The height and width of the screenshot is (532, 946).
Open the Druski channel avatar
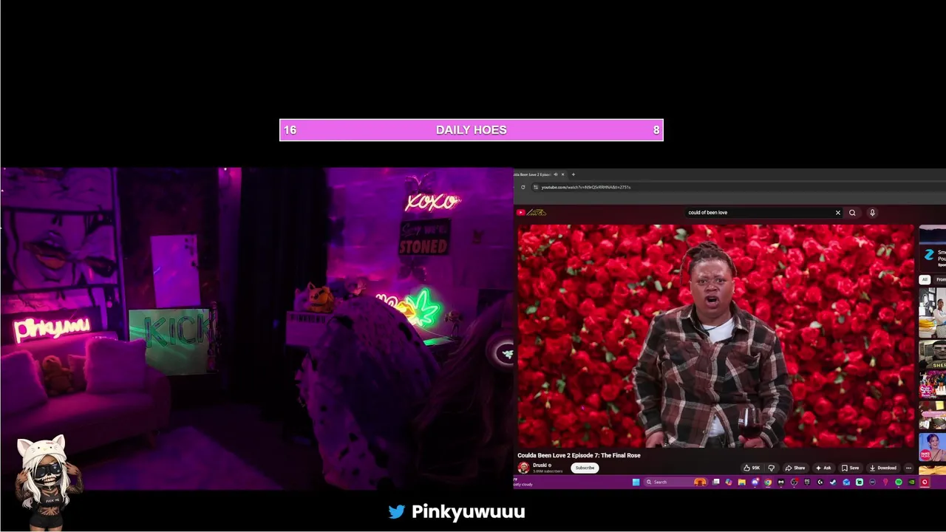pyautogui.click(x=523, y=468)
